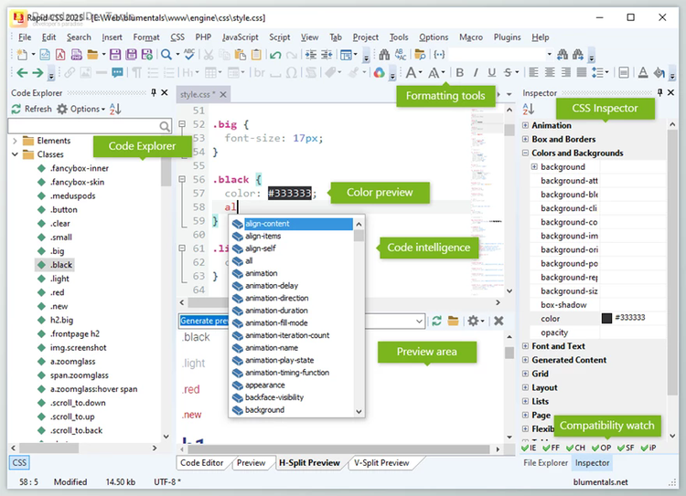Toggle the Inspector panel pin

pyautogui.click(x=659, y=92)
